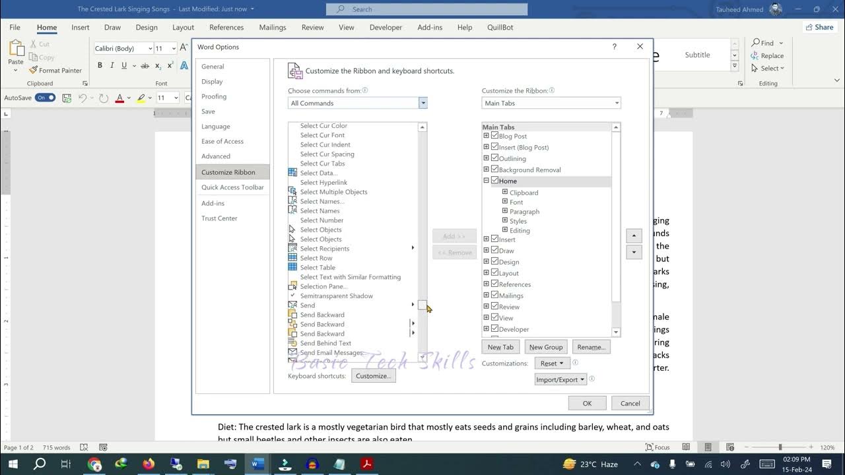Move selected ribbon item up arrow
The height and width of the screenshot is (475, 845).
click(x=634, y=236)
